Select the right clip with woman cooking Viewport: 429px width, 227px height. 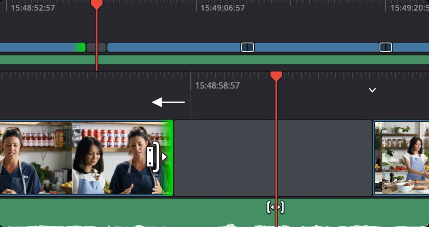[x=401, y=158]
